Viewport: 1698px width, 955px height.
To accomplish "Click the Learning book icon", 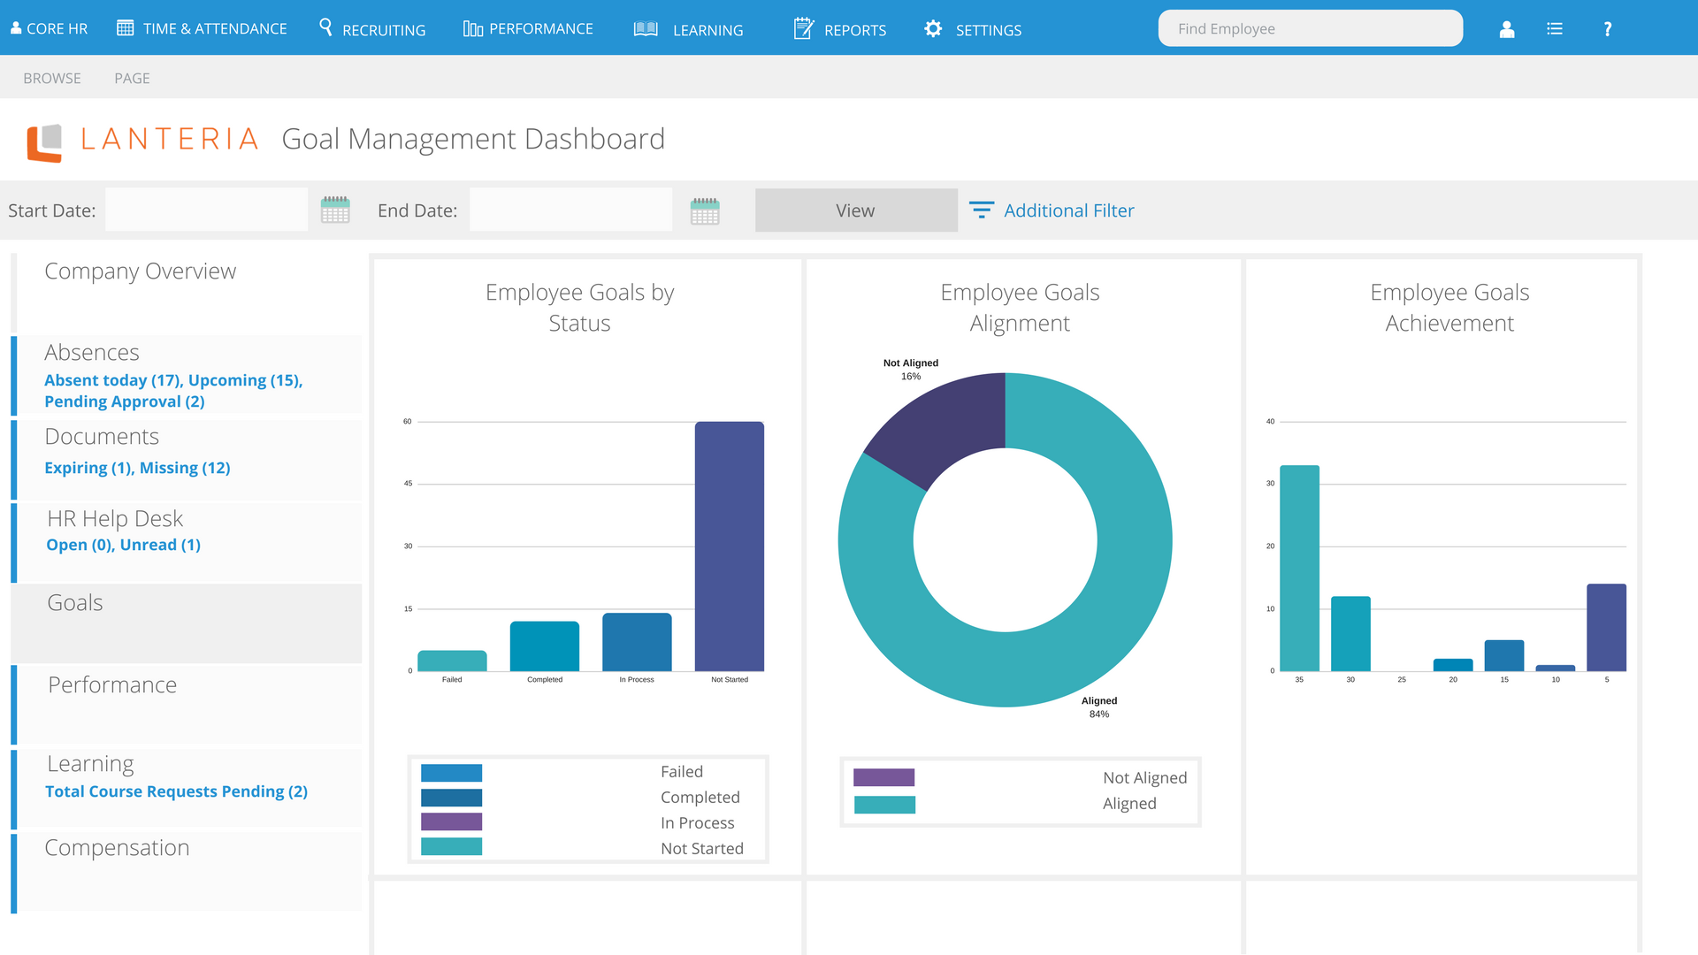I will coord(646,29).
